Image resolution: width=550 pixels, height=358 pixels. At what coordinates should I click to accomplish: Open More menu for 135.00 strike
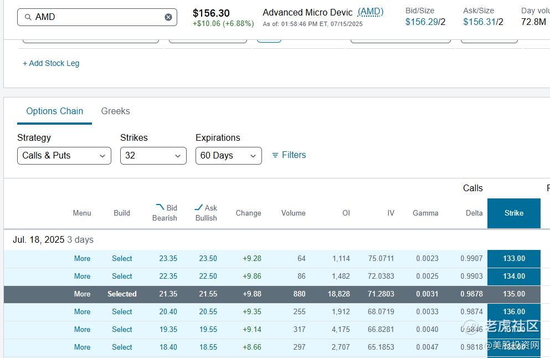click(x=82, y=294)
